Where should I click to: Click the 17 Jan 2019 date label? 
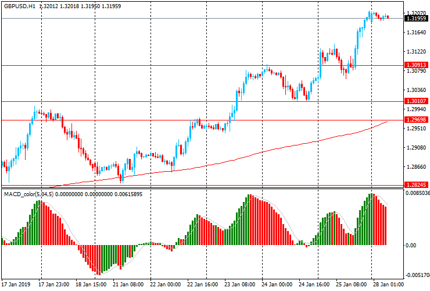pos(16,285)
